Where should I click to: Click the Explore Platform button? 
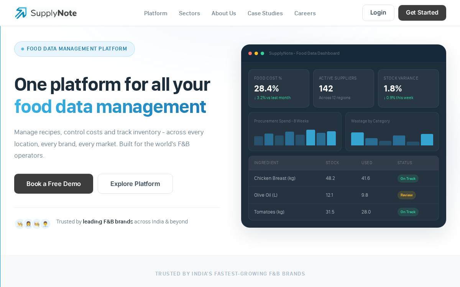coord(135,184)
